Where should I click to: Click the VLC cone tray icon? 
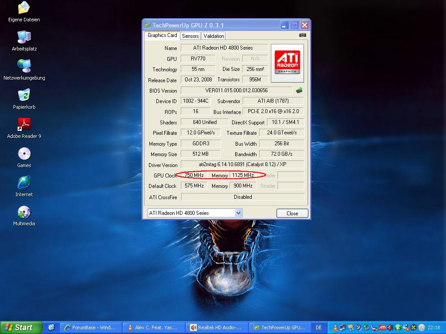[x=335, y=327]
